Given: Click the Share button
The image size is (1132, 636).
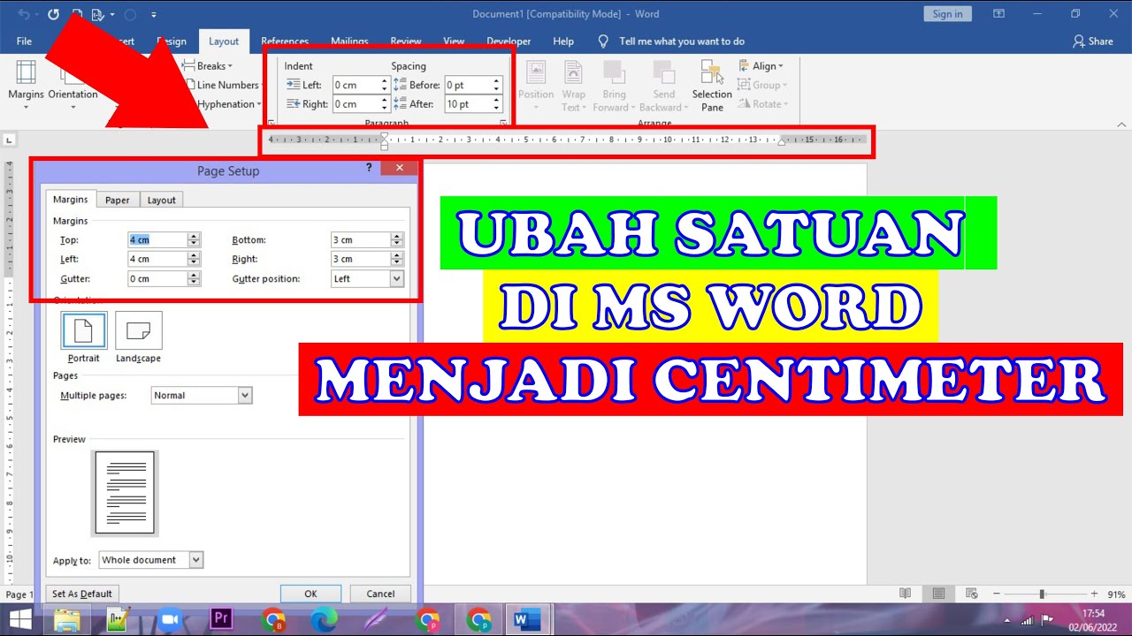Looking at the screenshot, I should pos(1092,42).
